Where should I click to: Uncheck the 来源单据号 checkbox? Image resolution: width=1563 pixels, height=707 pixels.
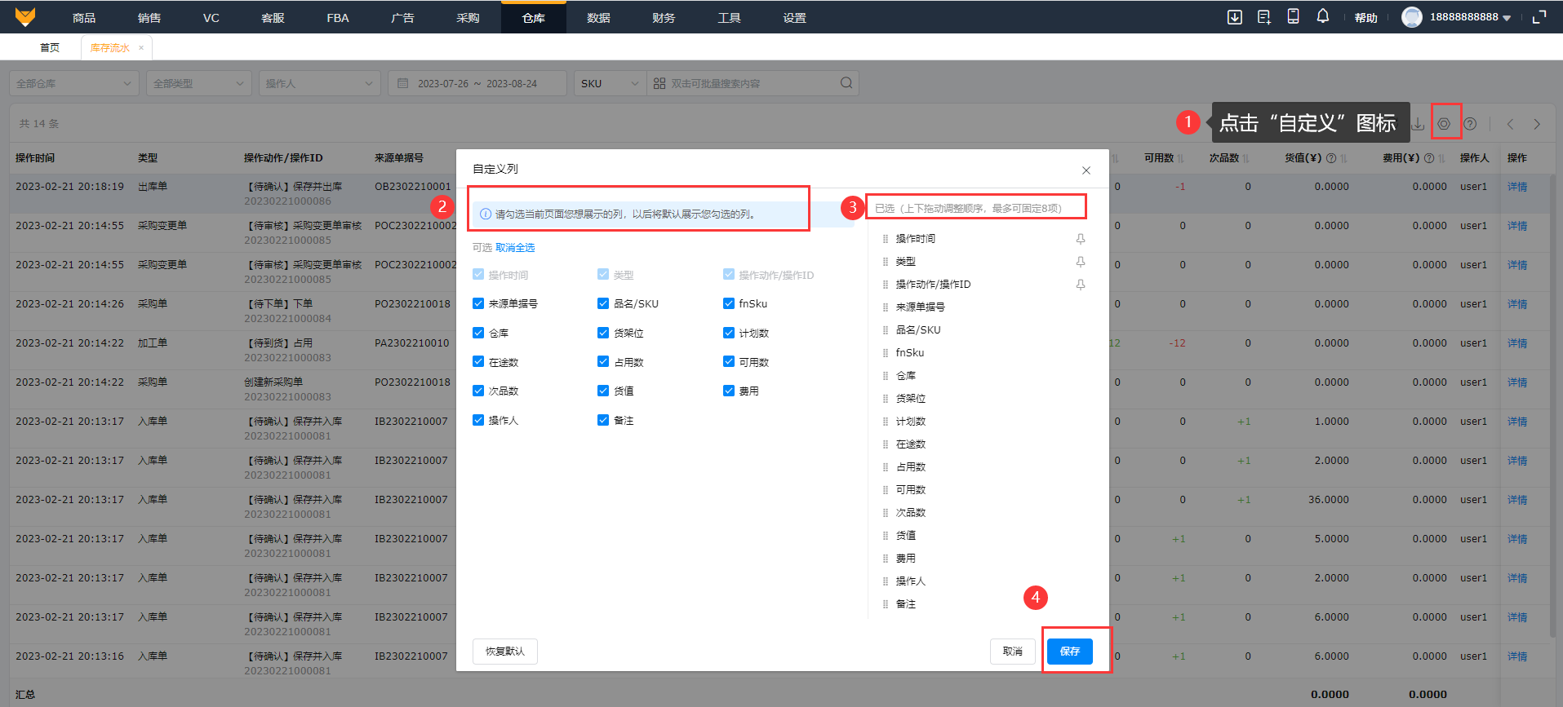478,303
